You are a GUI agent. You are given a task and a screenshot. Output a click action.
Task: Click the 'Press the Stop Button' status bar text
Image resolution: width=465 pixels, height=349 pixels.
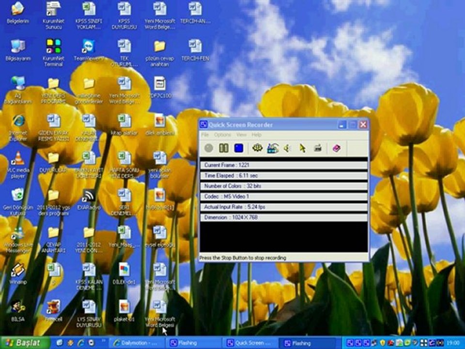pos(243,257)
